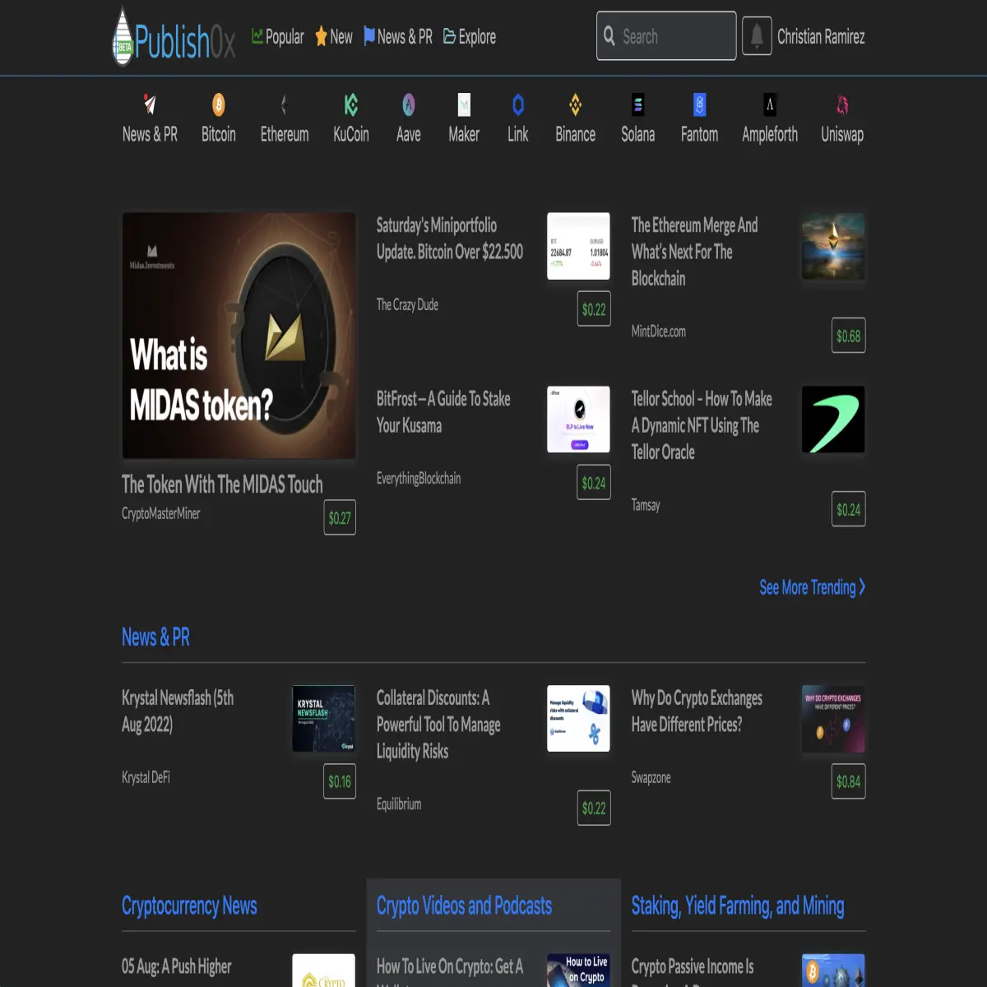Click the Tamsay $0.24 tip badge
The width and height of the screenshot is (987, 987).
849,509
